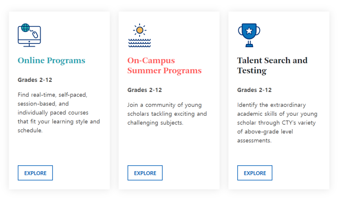Click EXPLORE under On-Campus Summer Programs
Viewport: 340px width, 200px height.
(x=145, y=173)
